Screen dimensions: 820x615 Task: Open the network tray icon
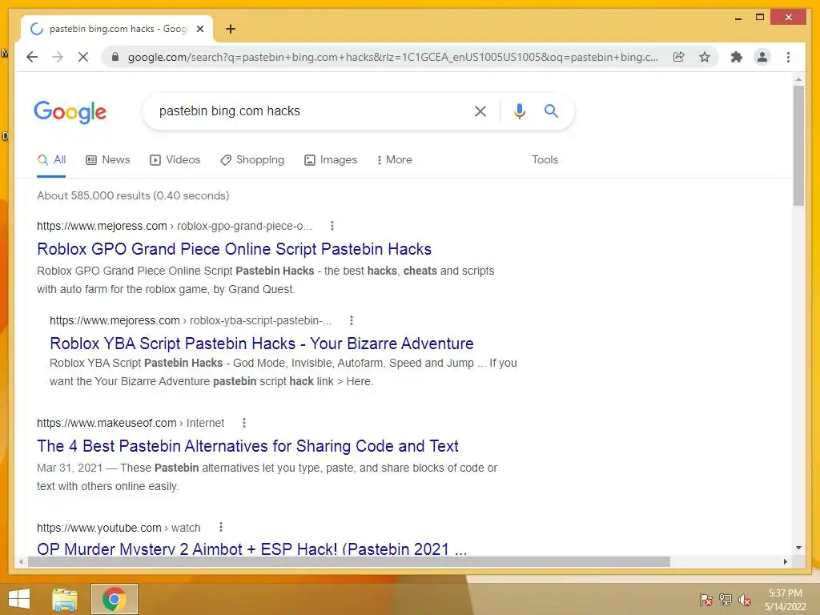tap(726, 600)
